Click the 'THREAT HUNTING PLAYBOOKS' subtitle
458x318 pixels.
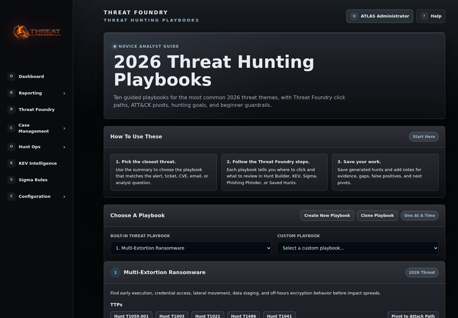[151, 20]
